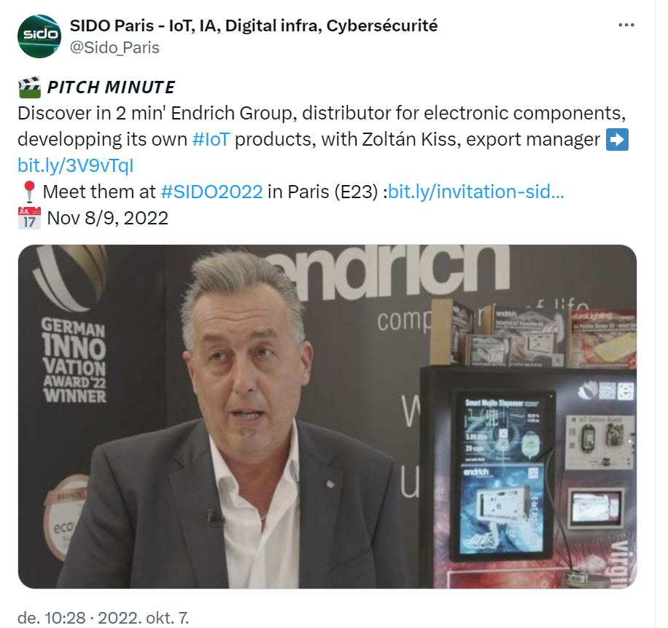Open the @Sido_Paris handle

[114, 47]
